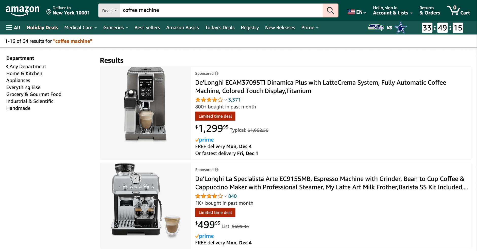Open Best Sellers in nav bar
The height and width of the screenshot is (251, 477).
(147, 28)
